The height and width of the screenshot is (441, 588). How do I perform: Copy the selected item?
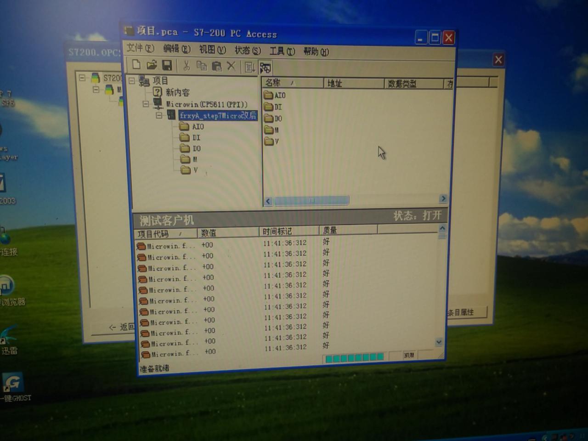pyautogui.click(x=202, y=66)
